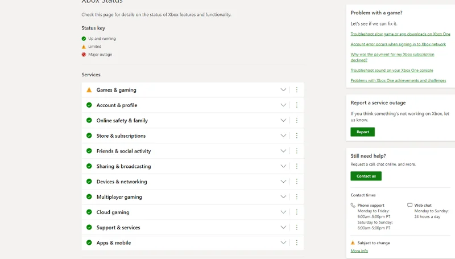This screenshot has height=259, width=455.
Task: Follow the More info link
Action: point(359,250)
